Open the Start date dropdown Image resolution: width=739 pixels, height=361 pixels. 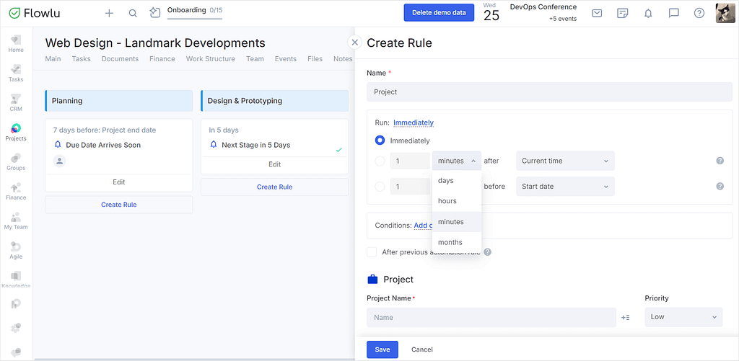pyautogui.click(x=565, y=187)
